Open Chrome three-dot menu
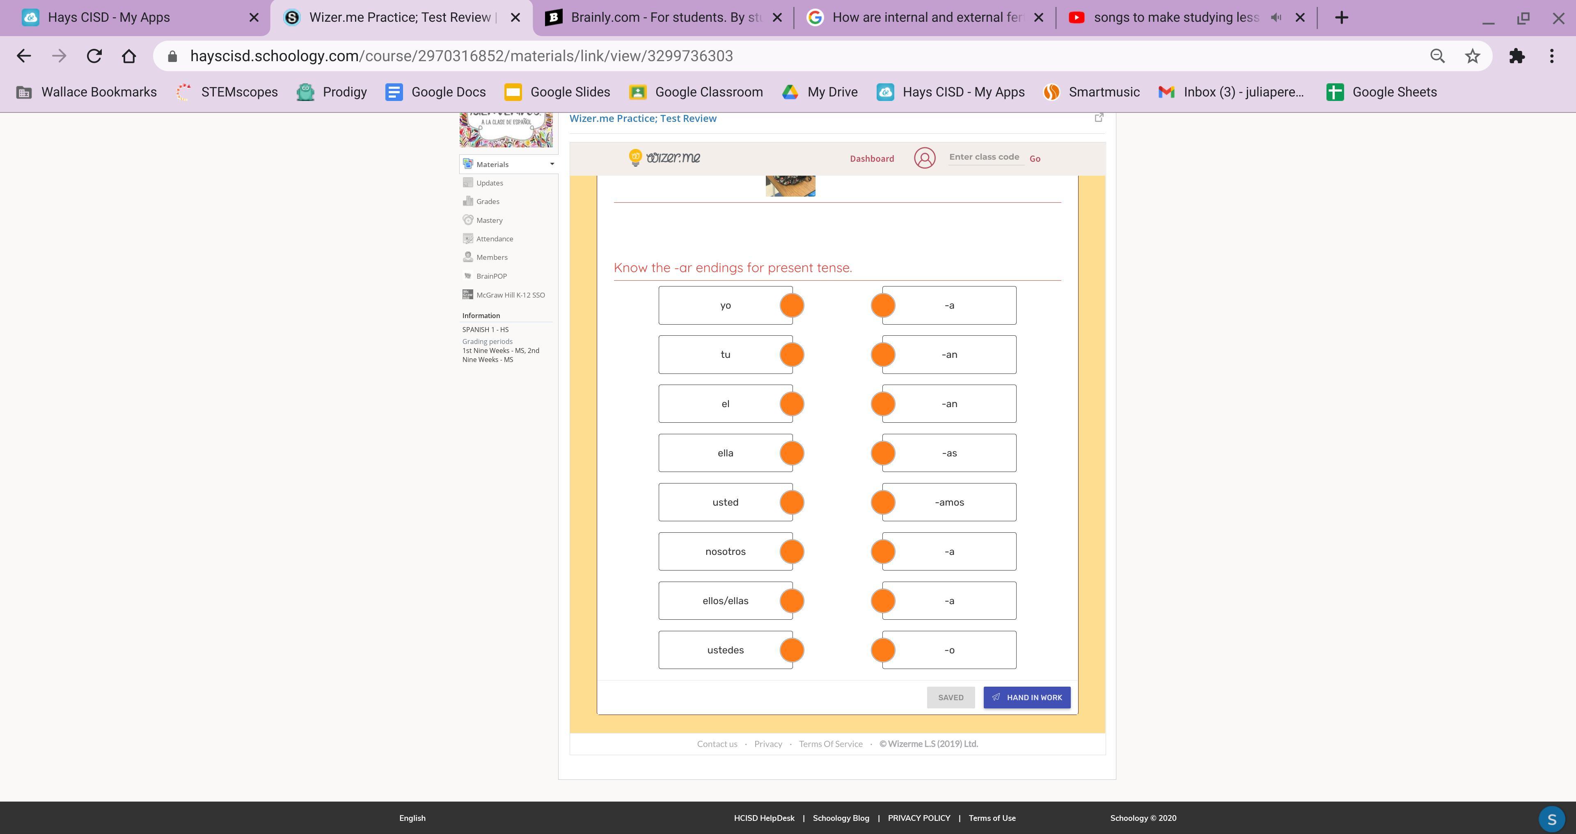 (x=1551, y=56)
